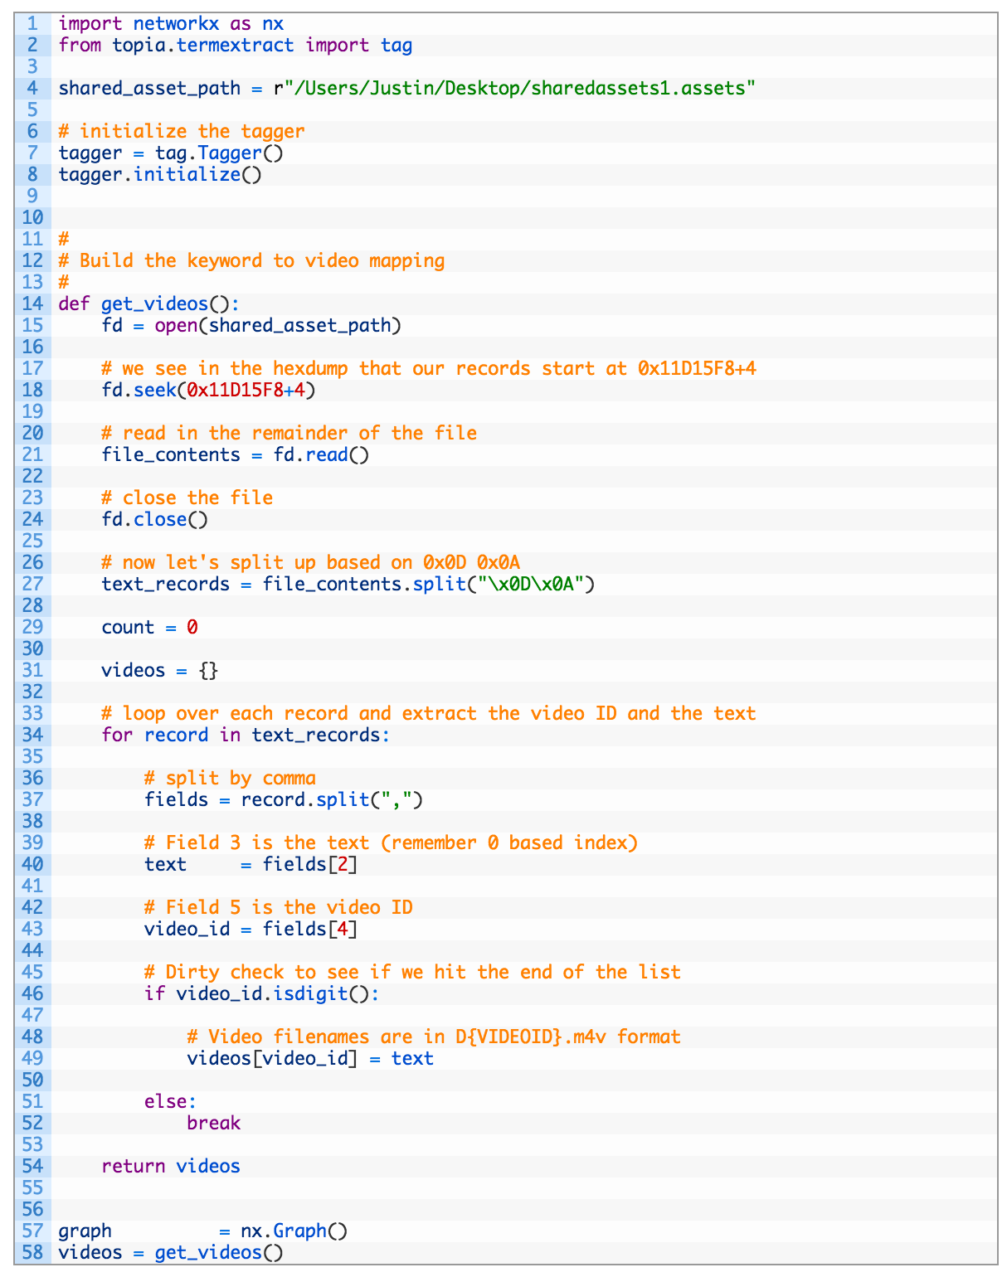Click 'import networkx as nx' line
Viewport: 1007px width, 1277px height.
(171, 23)
